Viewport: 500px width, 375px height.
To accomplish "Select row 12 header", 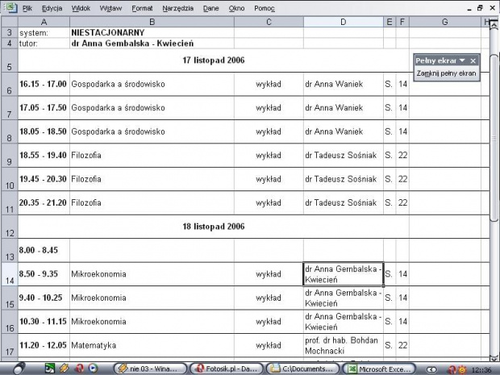I will coord(9,227).
